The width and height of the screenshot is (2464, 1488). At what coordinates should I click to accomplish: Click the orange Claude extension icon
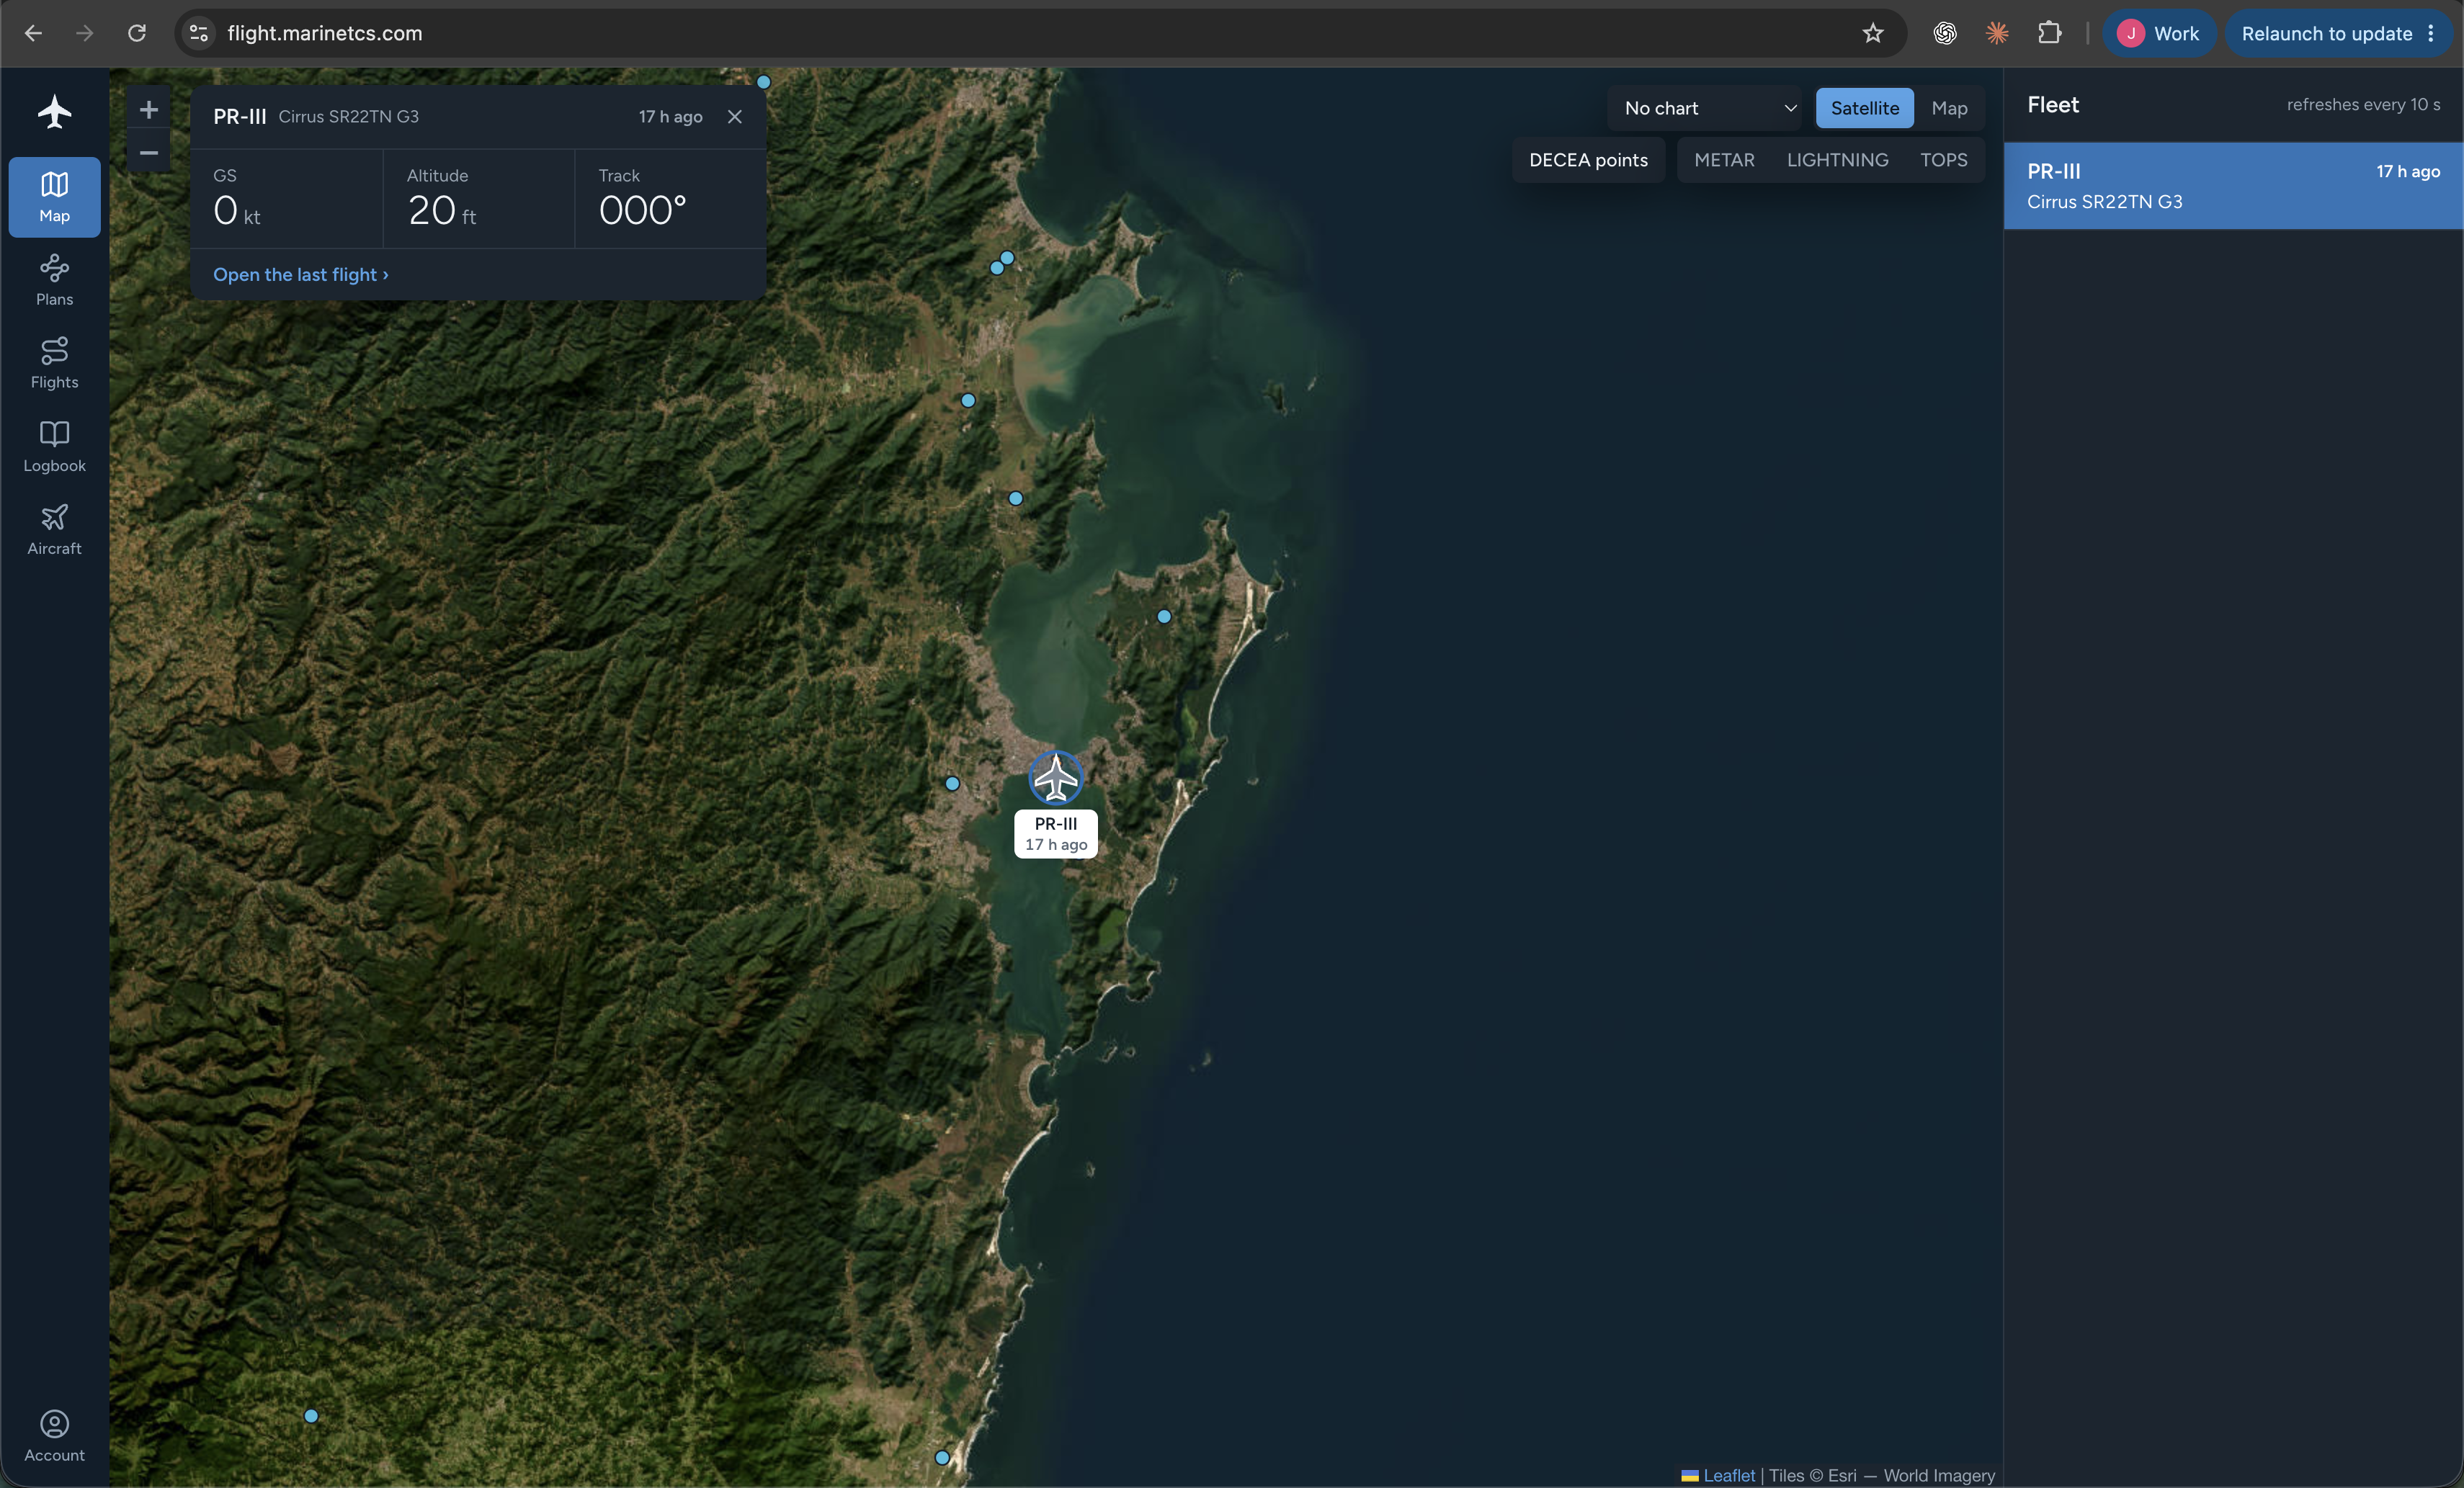click(x=1997, y=33)
